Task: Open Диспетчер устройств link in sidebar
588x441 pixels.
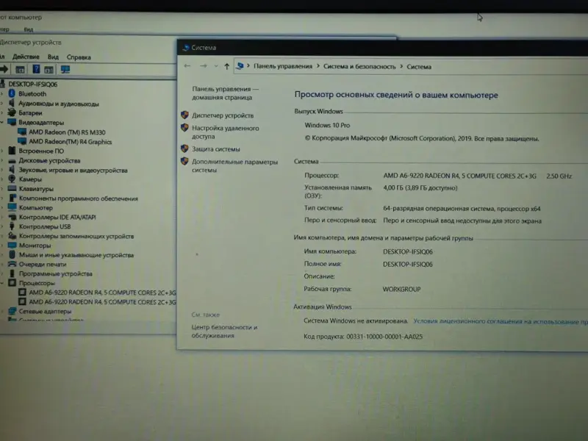Action: point(223,115)
